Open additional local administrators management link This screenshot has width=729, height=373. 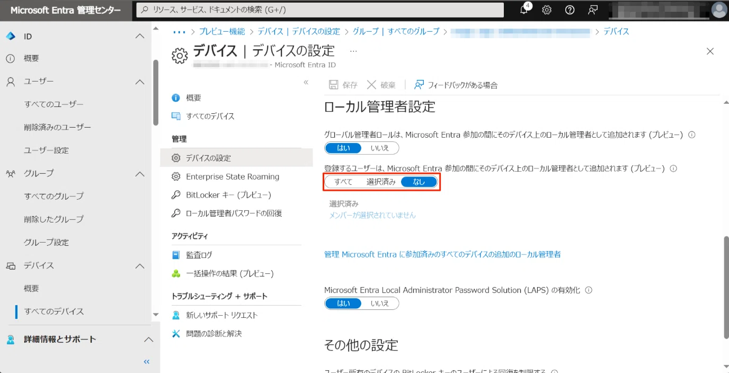(442, 254)
